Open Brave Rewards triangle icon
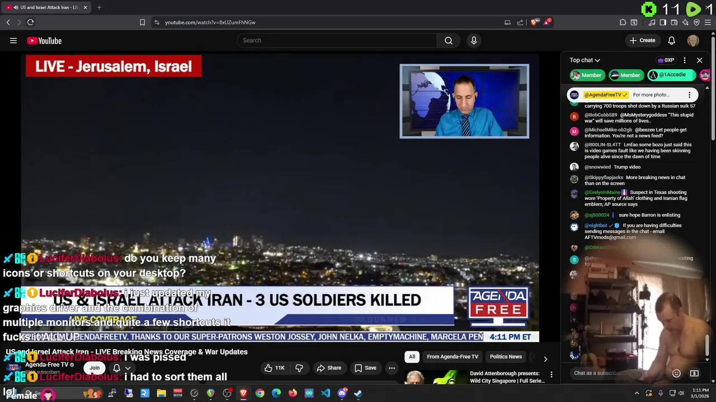716x402 pixels. tap(548, 22)
